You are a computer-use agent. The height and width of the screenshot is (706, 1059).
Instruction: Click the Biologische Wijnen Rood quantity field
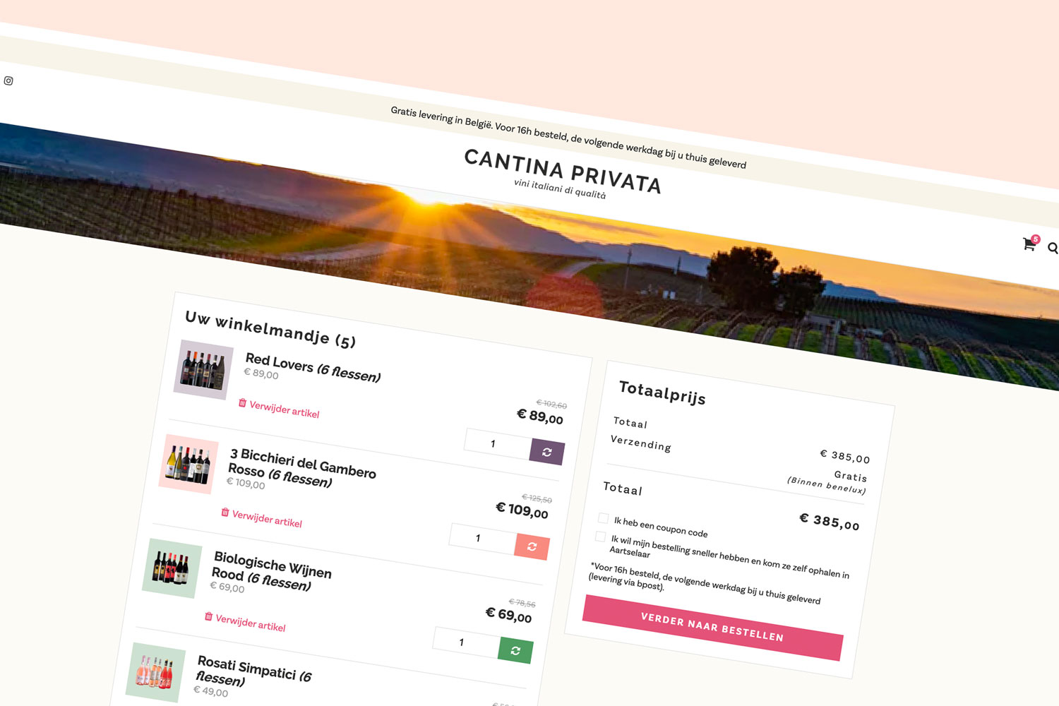point(466,642)
